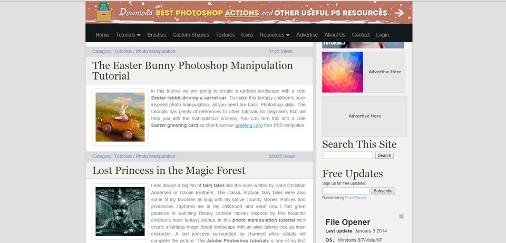Click the Search button
506x243 pixels.
click(384, 155)
